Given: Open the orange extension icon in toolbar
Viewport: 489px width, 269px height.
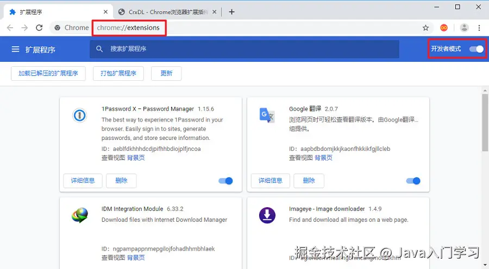Looking at the screenshot, I should 444,28.
